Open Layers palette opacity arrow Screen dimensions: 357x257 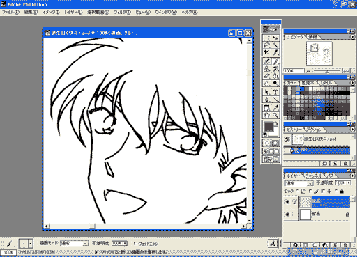(349, 183)
